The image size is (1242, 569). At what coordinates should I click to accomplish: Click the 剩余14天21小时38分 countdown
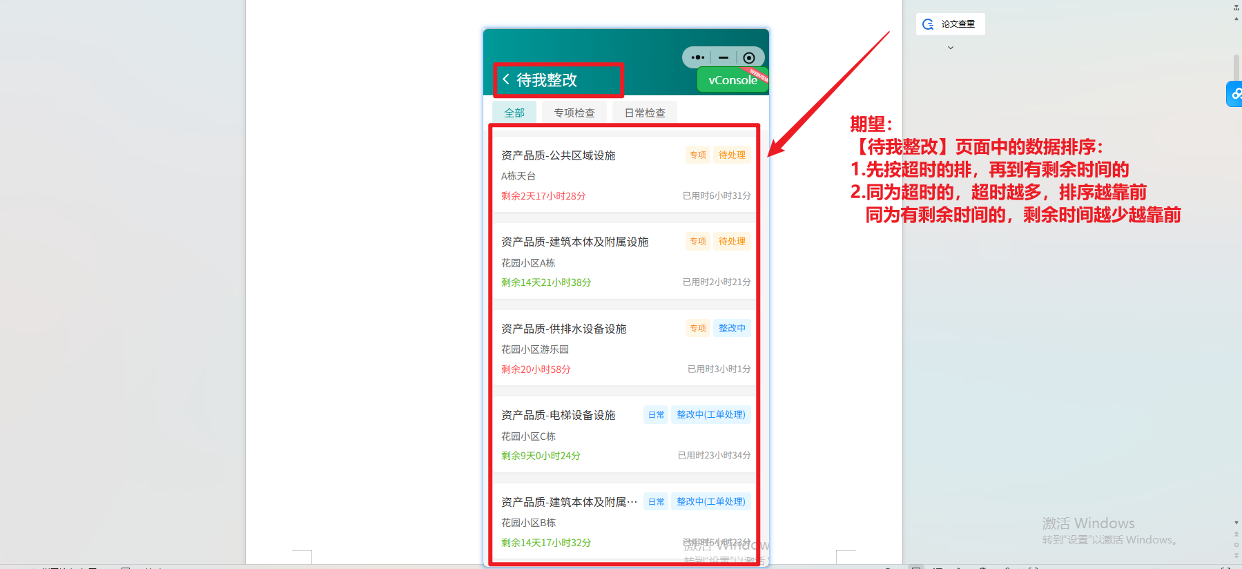pyautogui.click(x=546, y=282)
